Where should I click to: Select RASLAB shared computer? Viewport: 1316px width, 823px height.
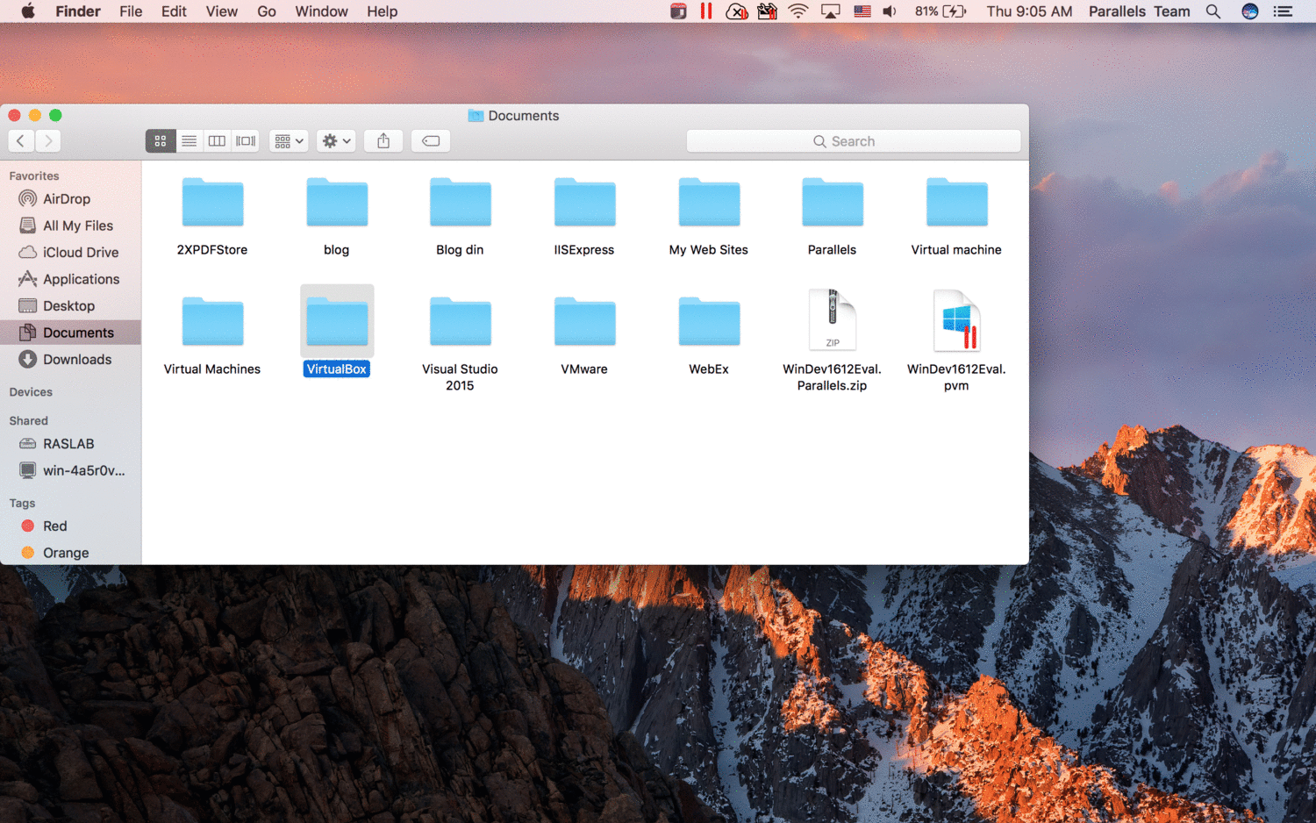(x=70, y=444)
